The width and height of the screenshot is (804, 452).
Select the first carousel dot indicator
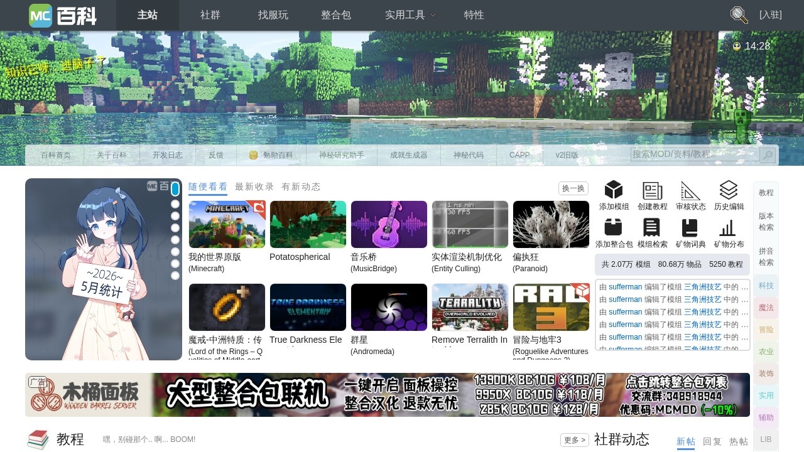(175, 189)
